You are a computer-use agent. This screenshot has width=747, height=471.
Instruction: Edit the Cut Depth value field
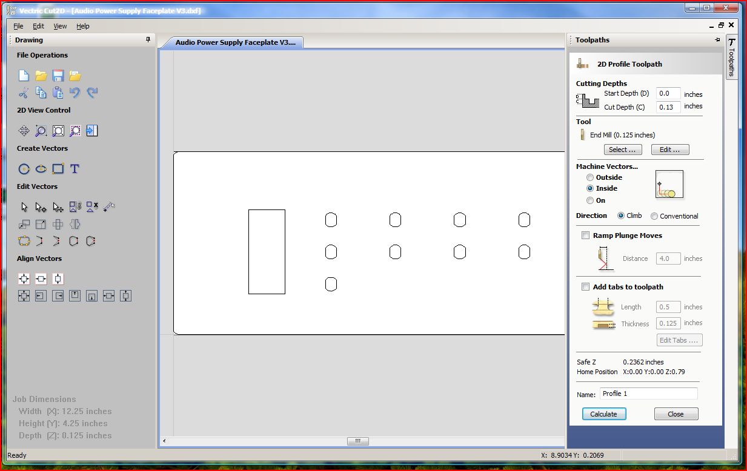pos(668,107)
